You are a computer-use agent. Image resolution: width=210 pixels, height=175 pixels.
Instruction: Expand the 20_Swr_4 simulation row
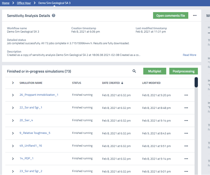coord(13,121)
